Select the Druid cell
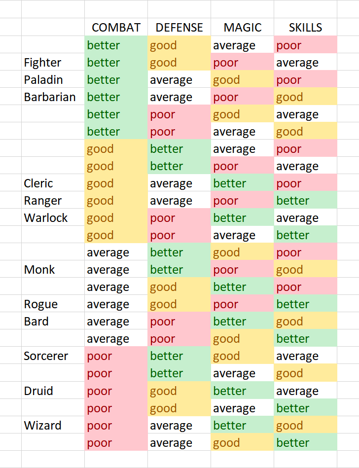The image size is (359, 468). [53, 391]
